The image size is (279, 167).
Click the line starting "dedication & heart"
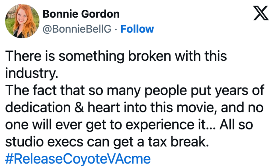pos(134,108)
